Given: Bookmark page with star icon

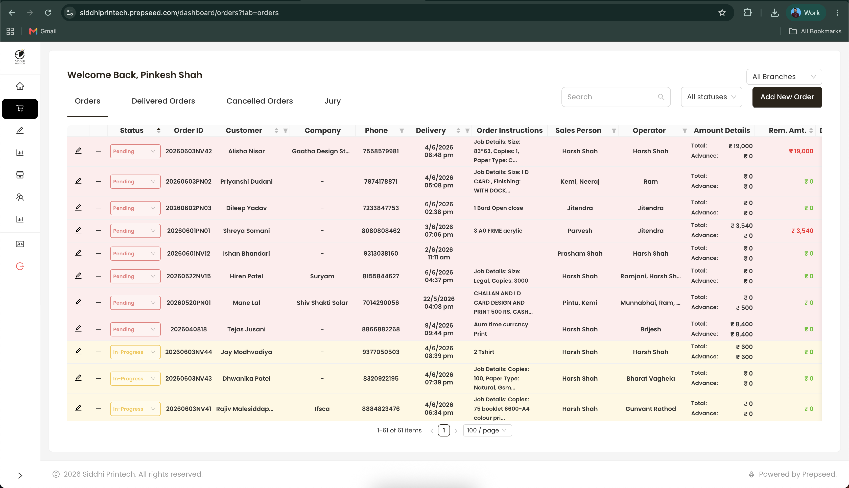Looking at the screenshot, I should click(x=722, y=13).
